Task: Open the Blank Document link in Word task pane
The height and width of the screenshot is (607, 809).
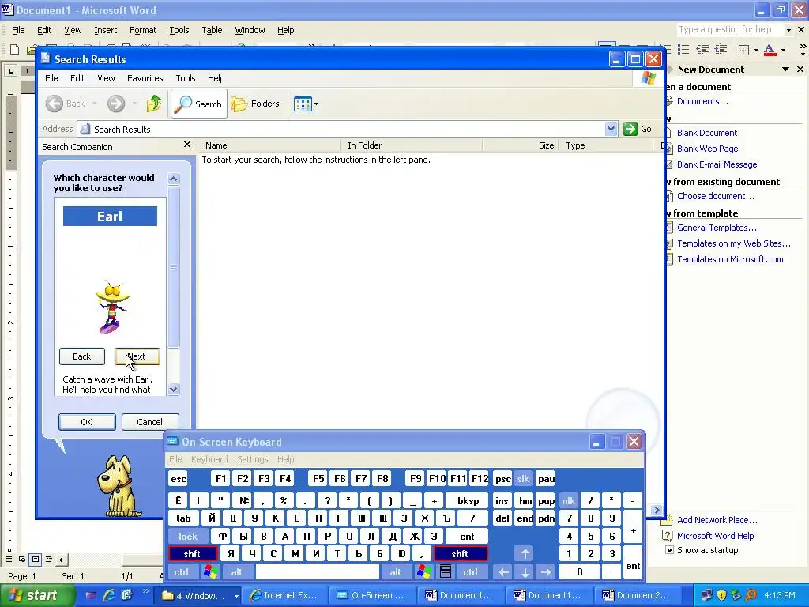Action: pos(707,133)
